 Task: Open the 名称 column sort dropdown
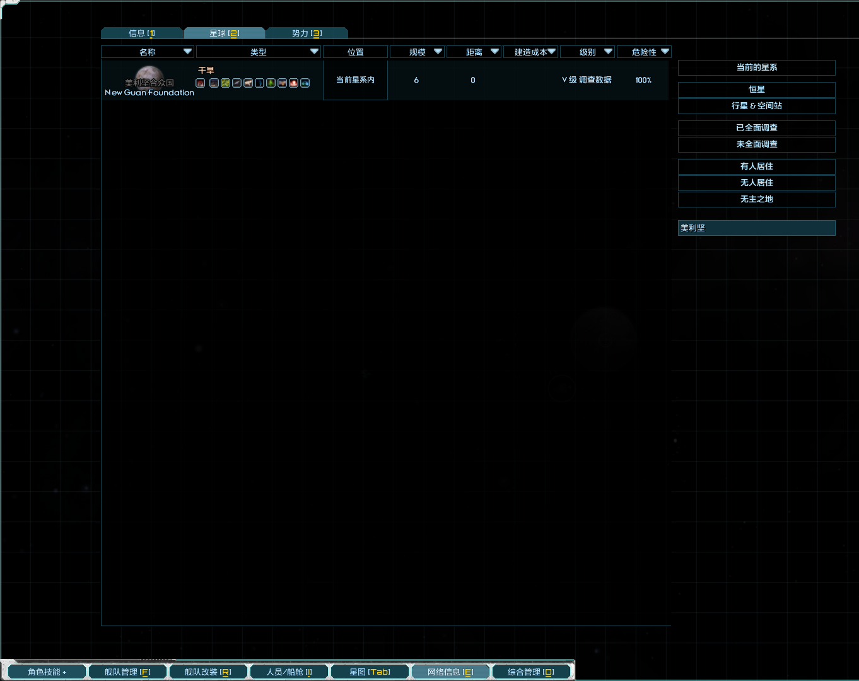(187, 52)
